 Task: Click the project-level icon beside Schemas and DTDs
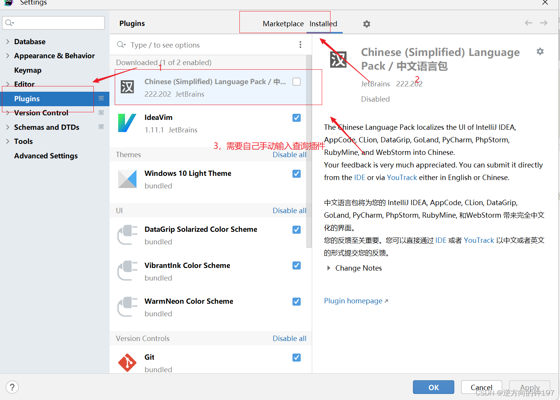pos(101,127)
